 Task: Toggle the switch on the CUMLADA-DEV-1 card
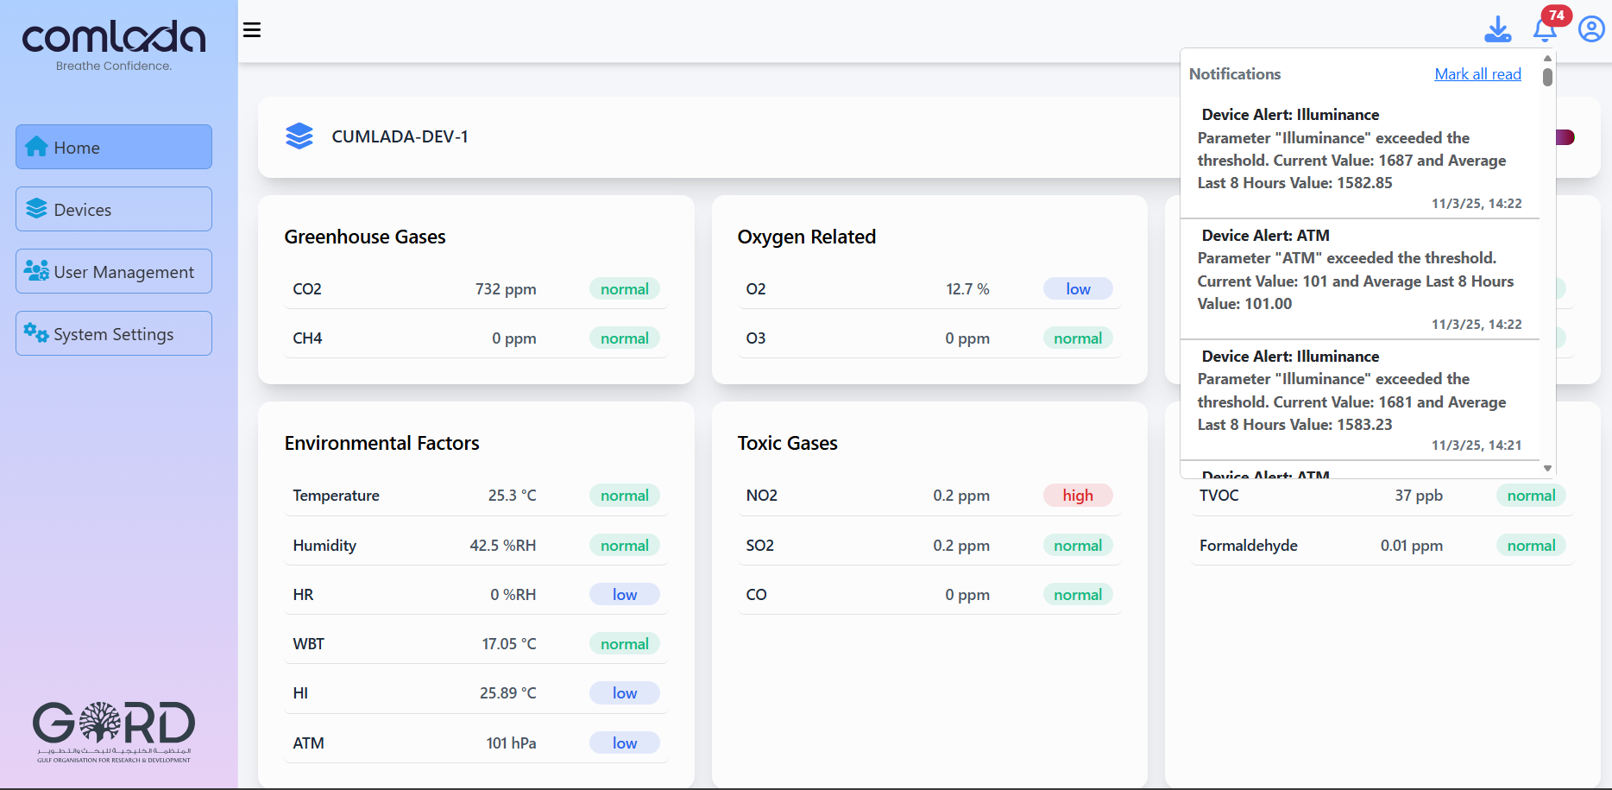(x=1567, y=137)
